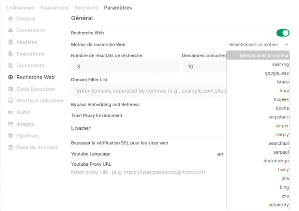Click the Documents file icon
Screen dimensions: 299x211
tap(10, 66)
